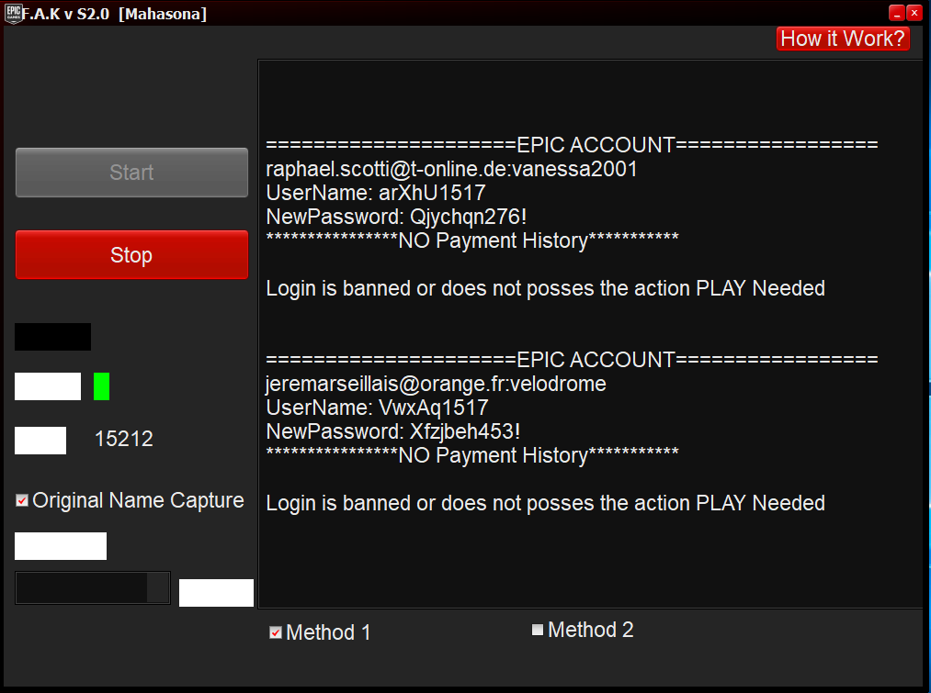The image size is (931, 693).
Task: Open the How it Work? help button
Action: pyautogui.click(x=843, y=39)
